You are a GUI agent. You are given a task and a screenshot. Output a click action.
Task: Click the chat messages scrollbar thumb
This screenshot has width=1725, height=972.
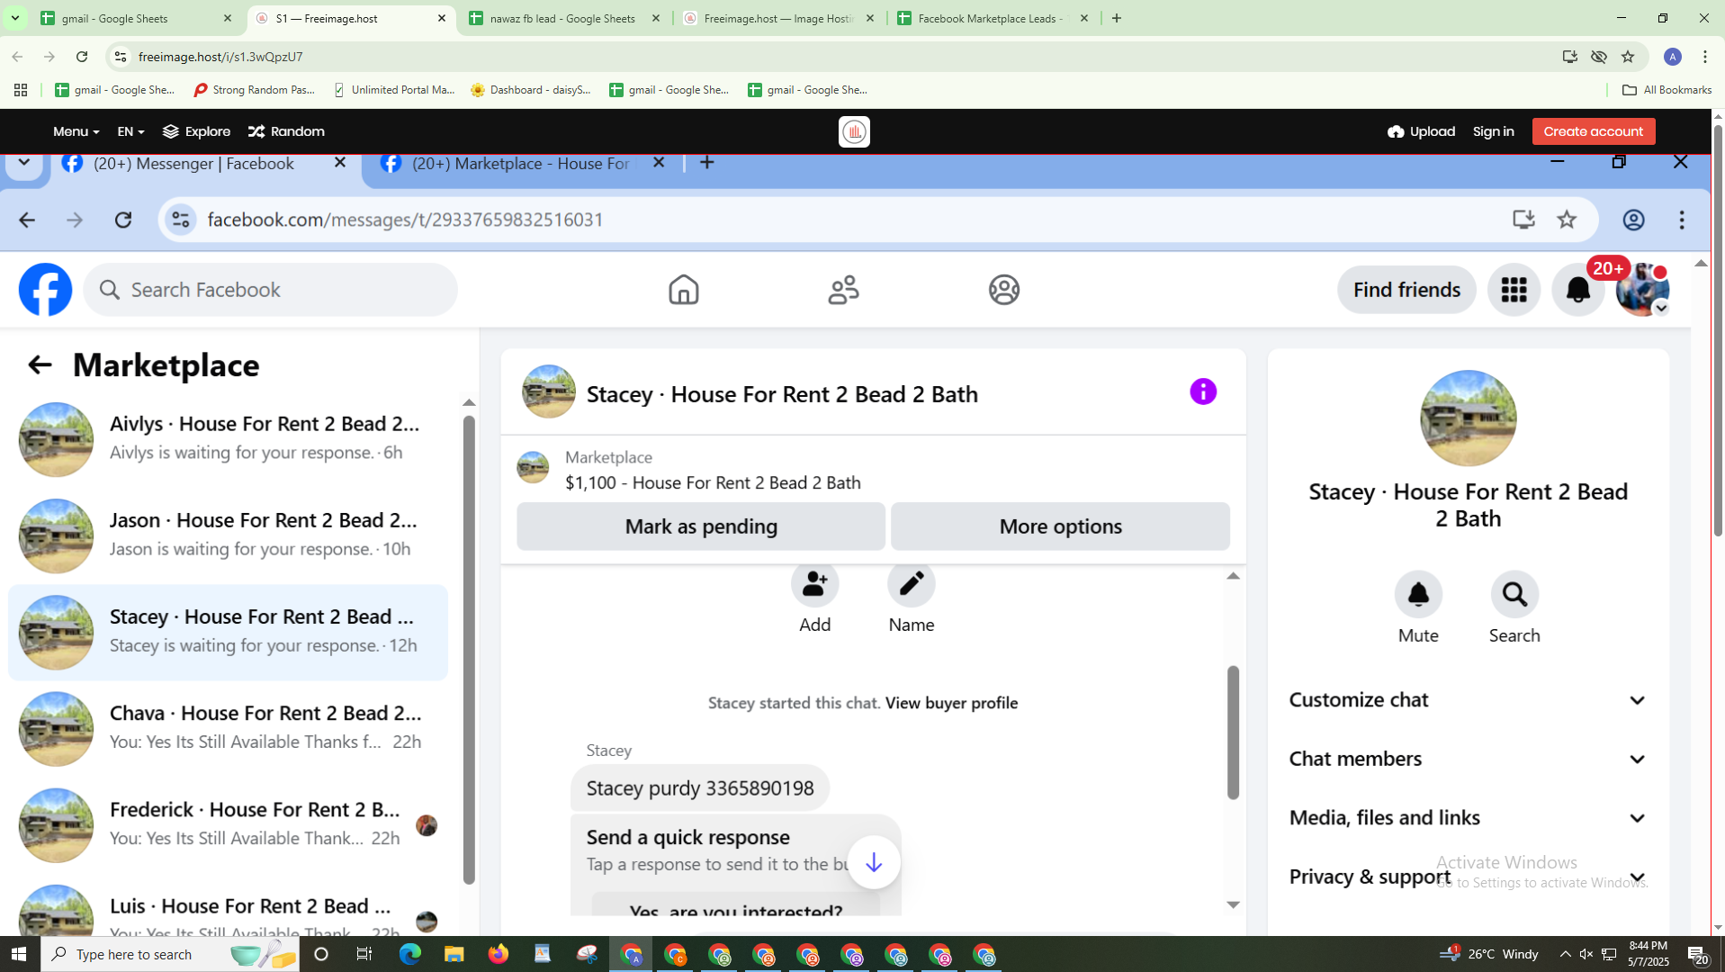[1233, 733]
